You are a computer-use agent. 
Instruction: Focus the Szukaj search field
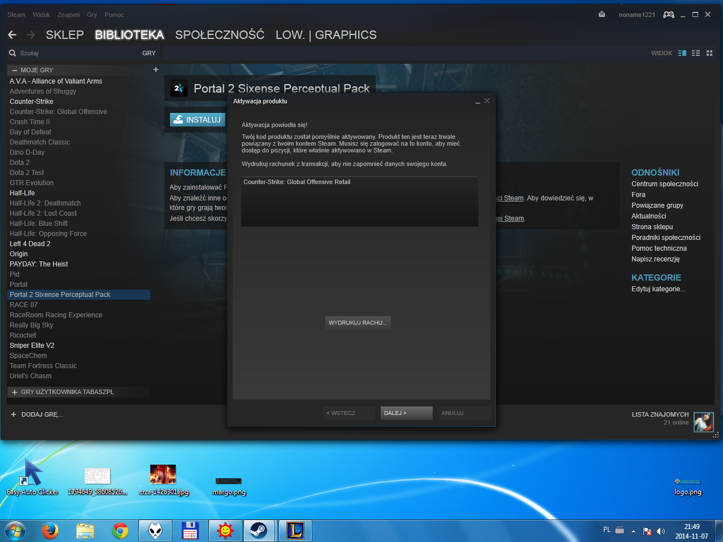[x=73, y=53]
